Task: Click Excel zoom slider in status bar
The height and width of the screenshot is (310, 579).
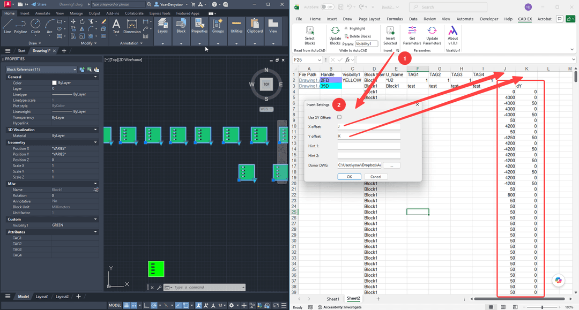Action: [x=542, y=307]
